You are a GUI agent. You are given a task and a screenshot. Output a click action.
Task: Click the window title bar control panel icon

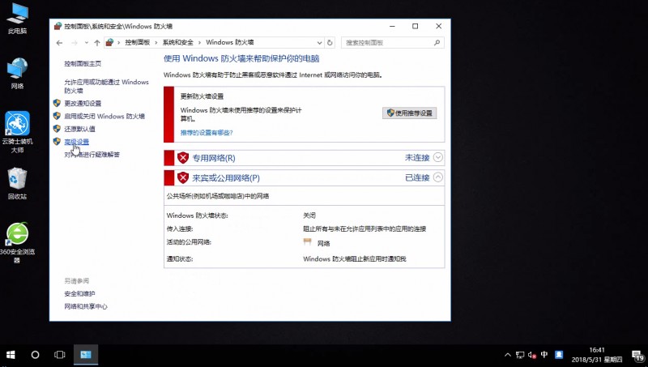click(58, 26)
